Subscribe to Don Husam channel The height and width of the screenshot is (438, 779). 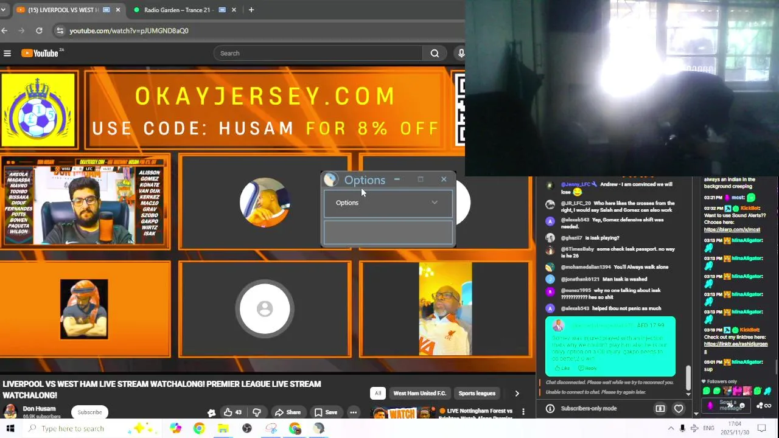pos(89,412)
